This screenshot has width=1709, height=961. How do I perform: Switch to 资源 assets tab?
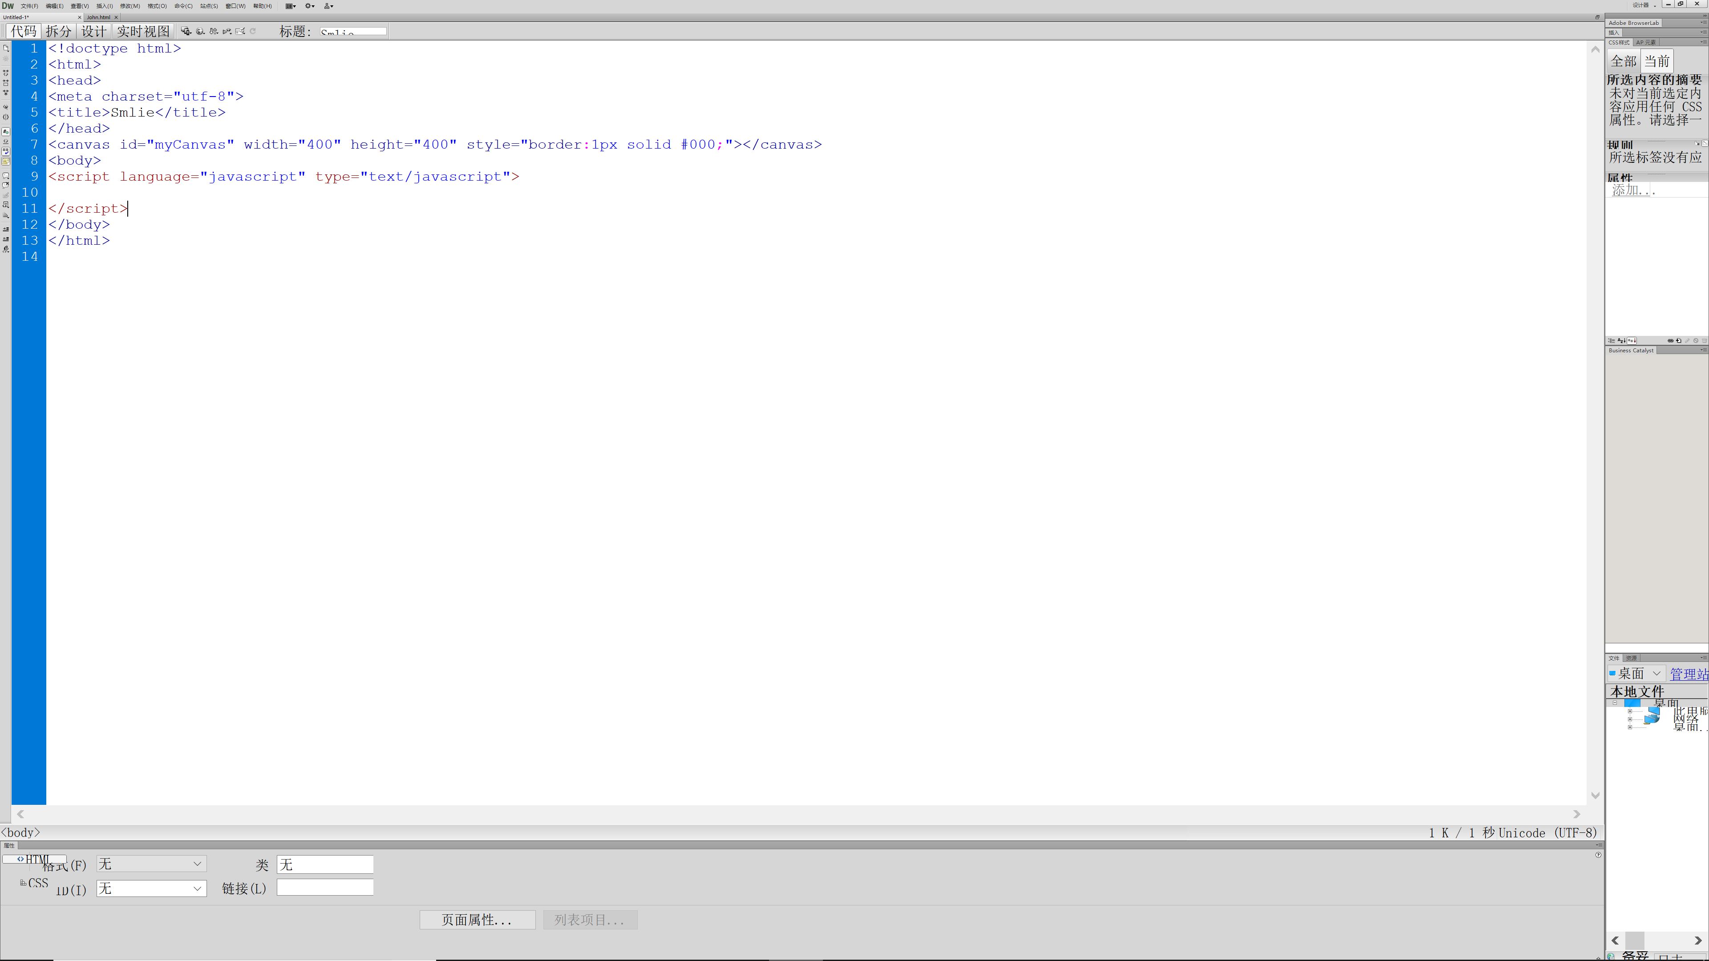click(x=1632, y=658)
